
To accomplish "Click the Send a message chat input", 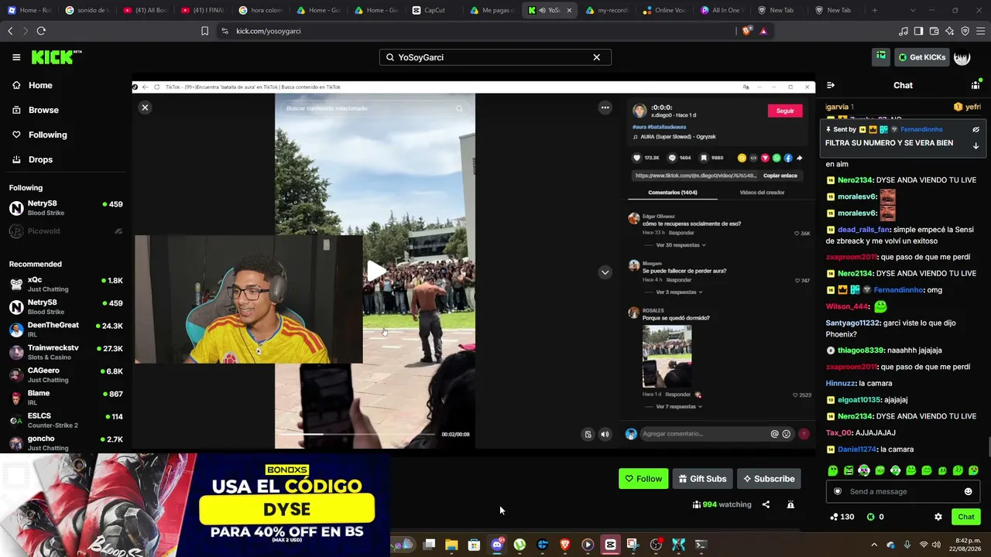I will pyautogui.click(x=903, y=491).
